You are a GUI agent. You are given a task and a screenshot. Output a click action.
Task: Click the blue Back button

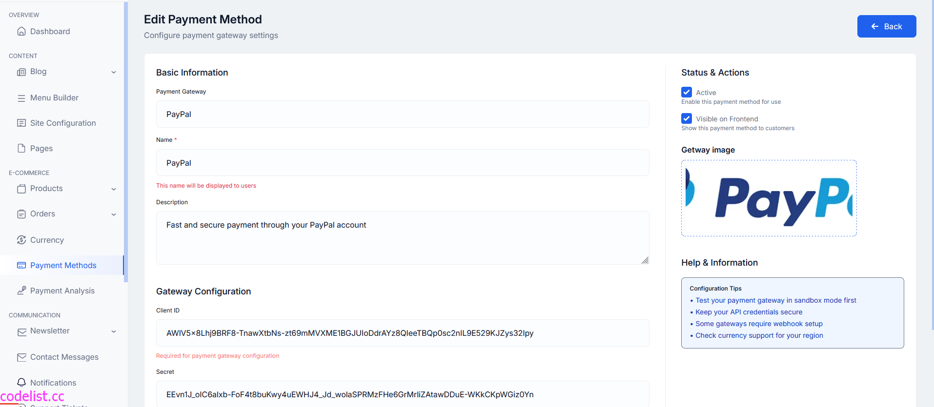pyautogui.click(x=887, y=26)
